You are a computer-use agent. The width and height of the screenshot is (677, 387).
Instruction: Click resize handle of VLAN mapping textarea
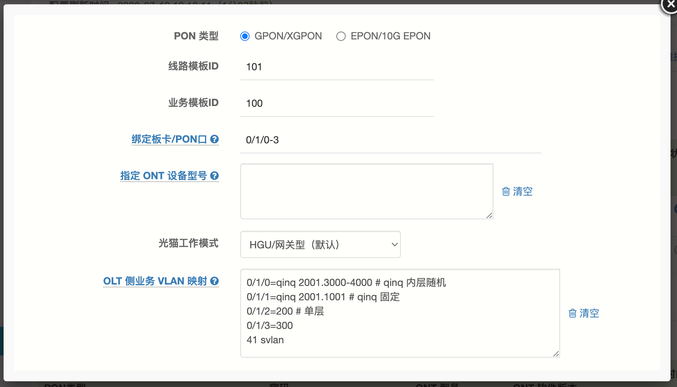[x=556, y=354]
